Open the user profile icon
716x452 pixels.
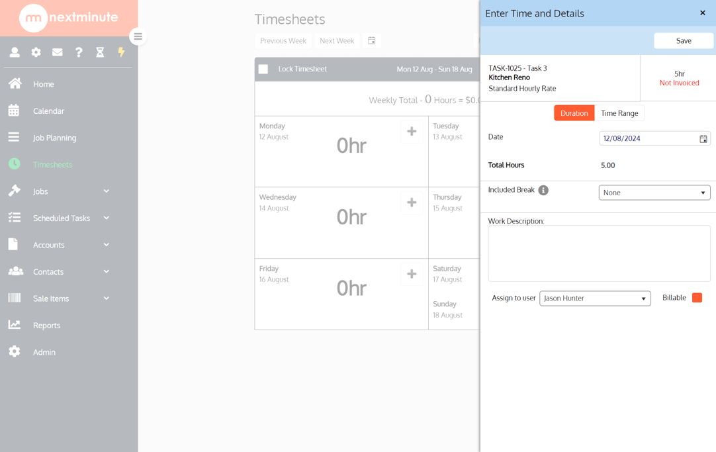[14, 52]
